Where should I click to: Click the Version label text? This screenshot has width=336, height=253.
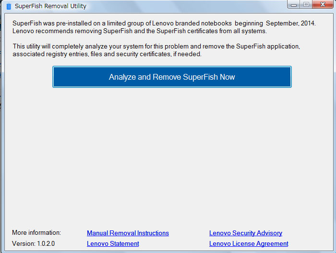[23, 243]
